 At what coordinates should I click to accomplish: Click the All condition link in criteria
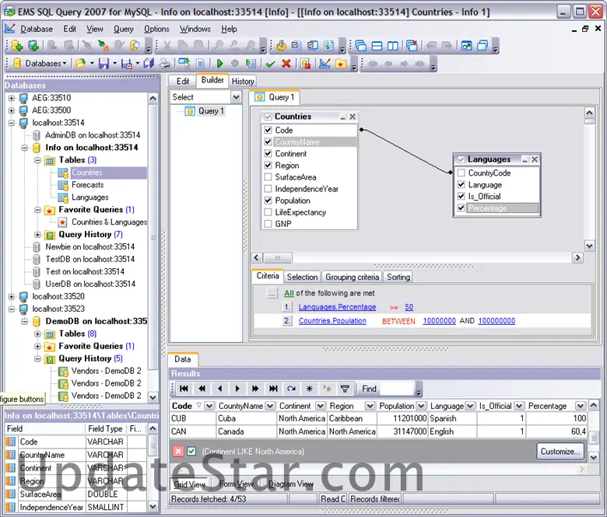coord(289,293)
